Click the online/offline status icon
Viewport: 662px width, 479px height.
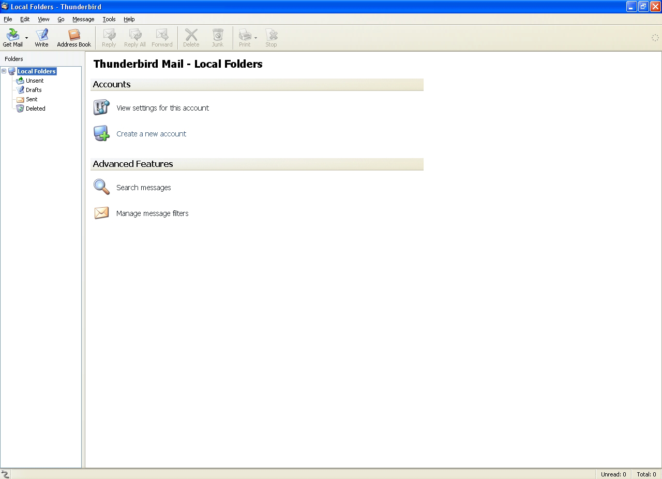point(5,474)
